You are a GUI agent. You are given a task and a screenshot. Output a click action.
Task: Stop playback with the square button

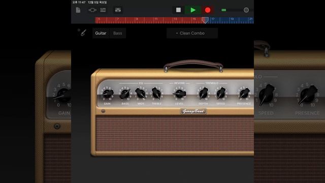click(x=178, y=10)
